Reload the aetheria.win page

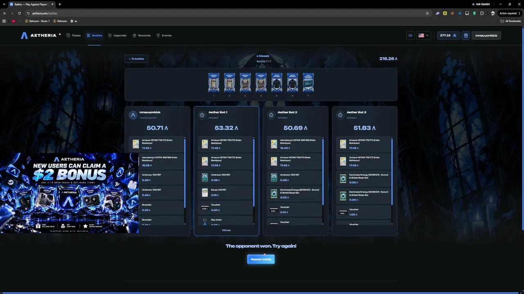(x=19, y=13)
